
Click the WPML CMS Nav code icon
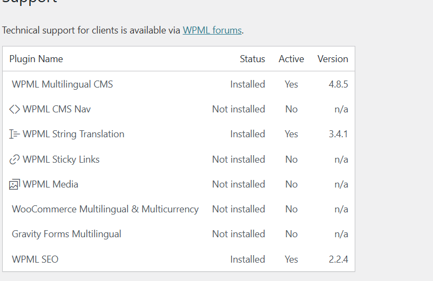15,109
